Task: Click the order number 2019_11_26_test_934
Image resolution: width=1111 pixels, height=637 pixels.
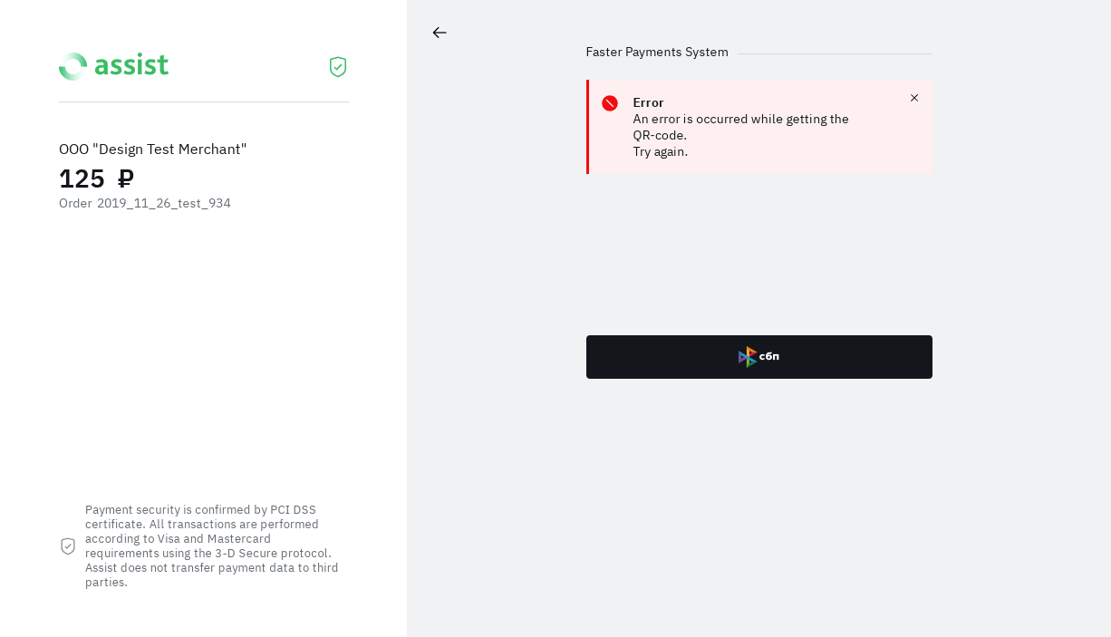Action: click(x=164, y=203)
